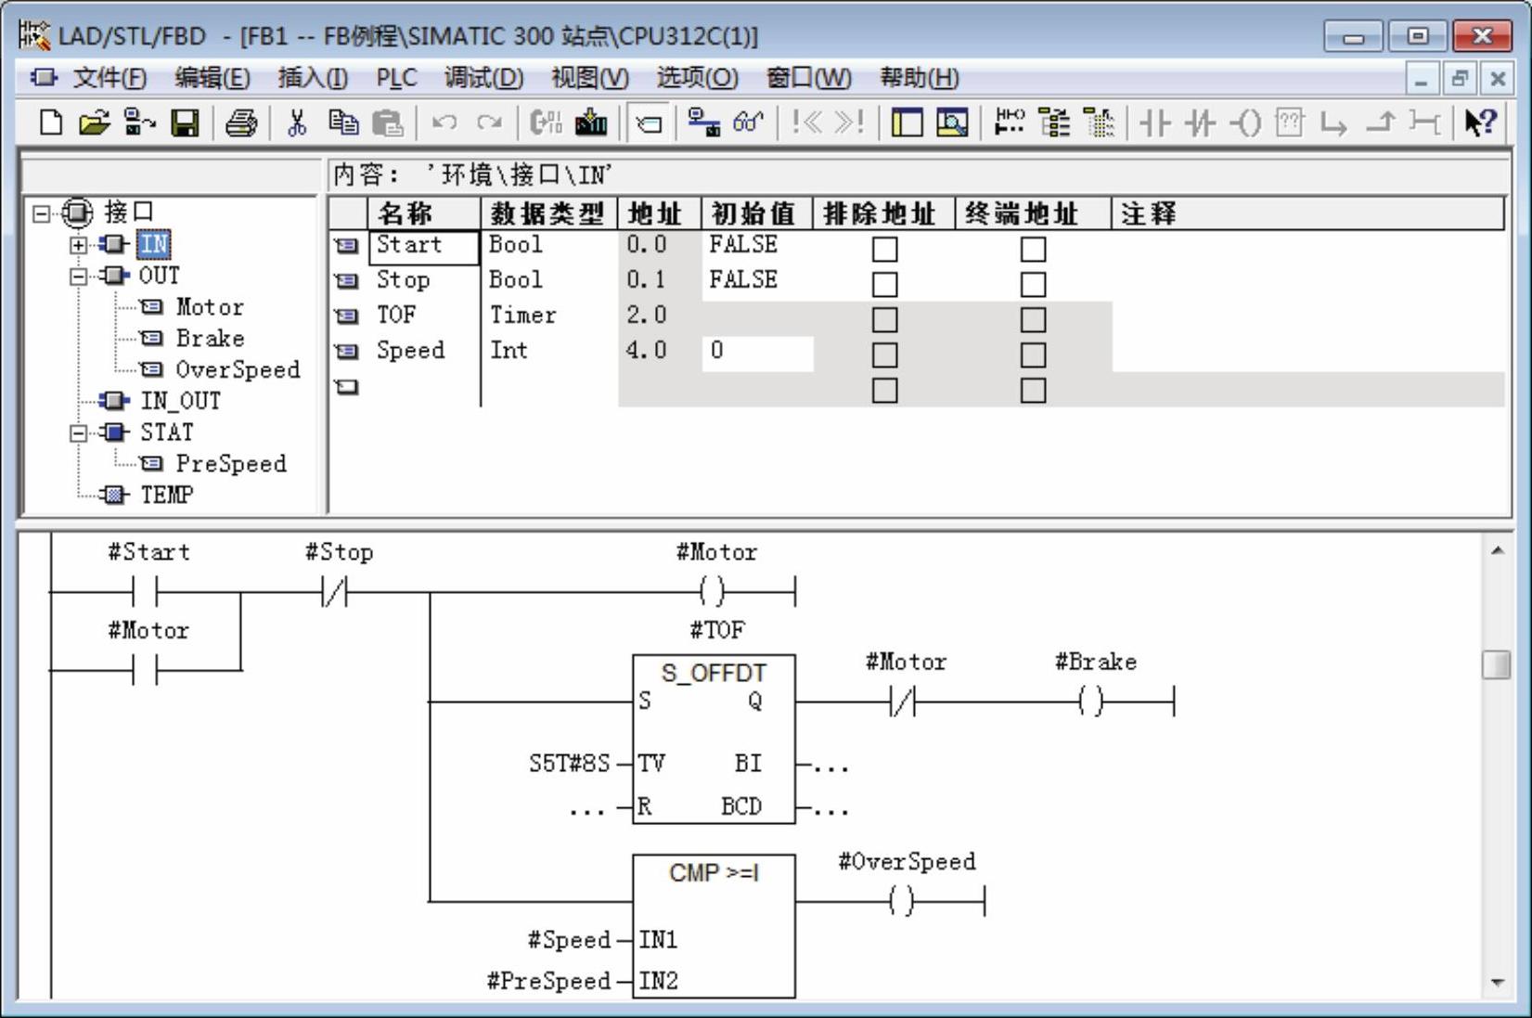Image resolution: width=1532 pixels, height=1018 pixels.
Task: Click the Redo arrow icon
Action: [489, 122]
